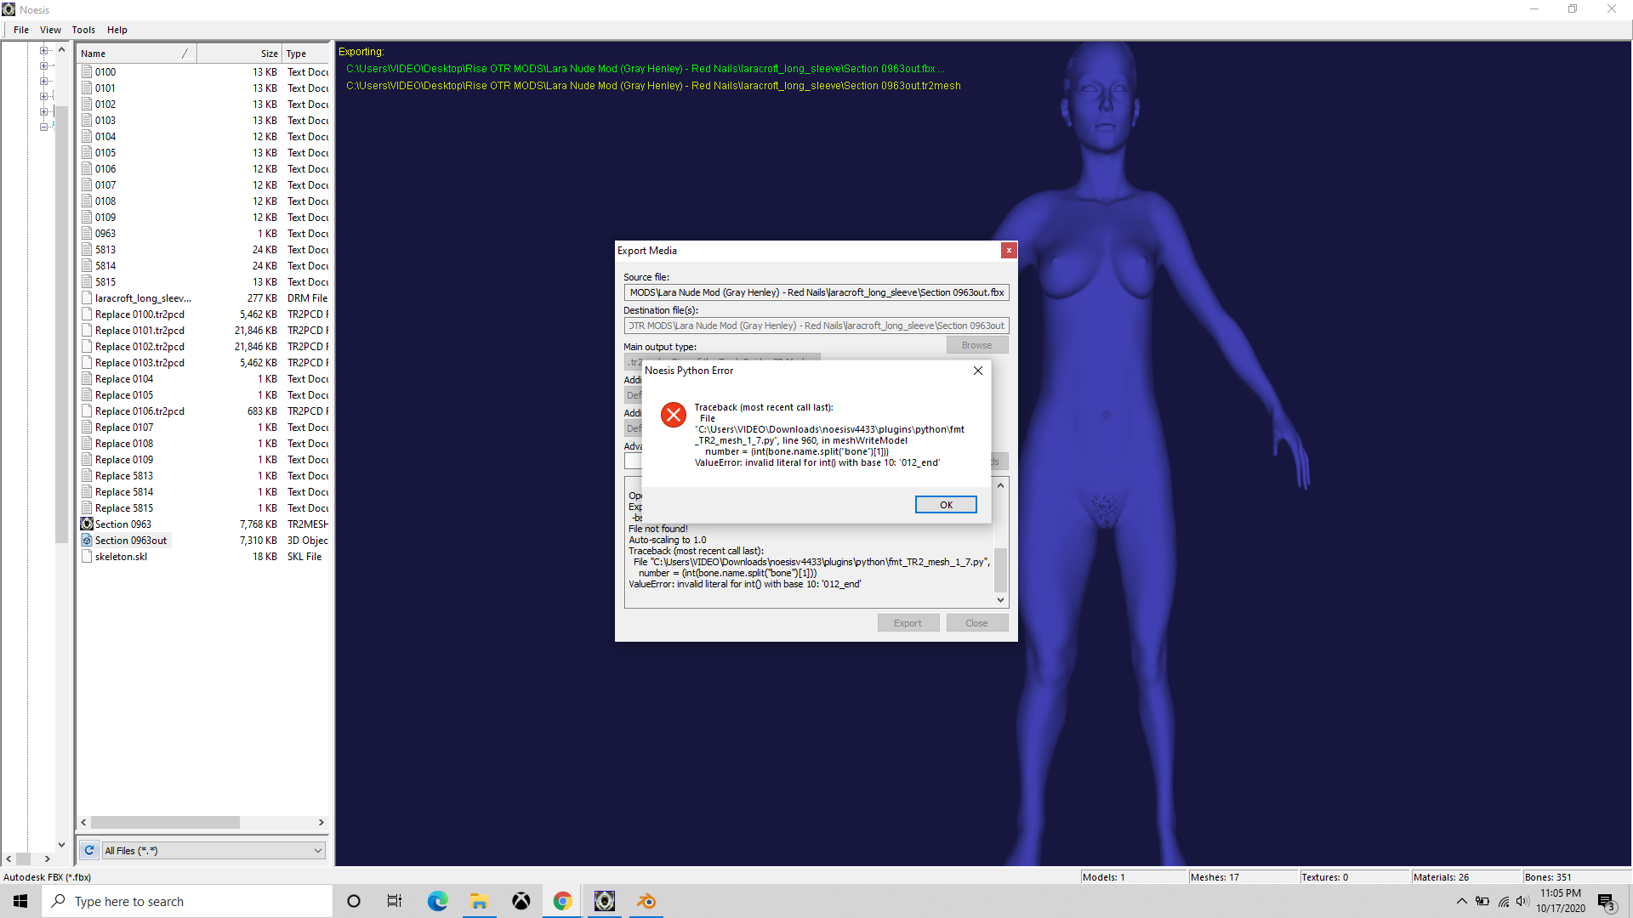Click the file icon of laracroft_long_sleeve DRM file
The height and width of the screenshot is (918, 1633).
87,298
